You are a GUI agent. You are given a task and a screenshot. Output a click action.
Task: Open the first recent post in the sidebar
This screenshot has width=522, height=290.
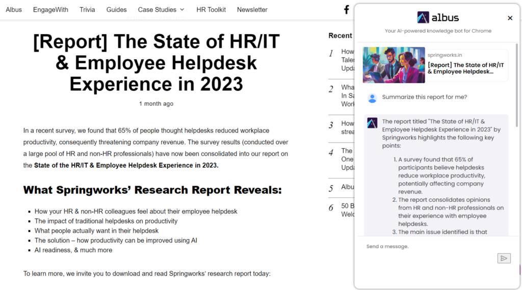pyautogui.click(x=347, y=59)
